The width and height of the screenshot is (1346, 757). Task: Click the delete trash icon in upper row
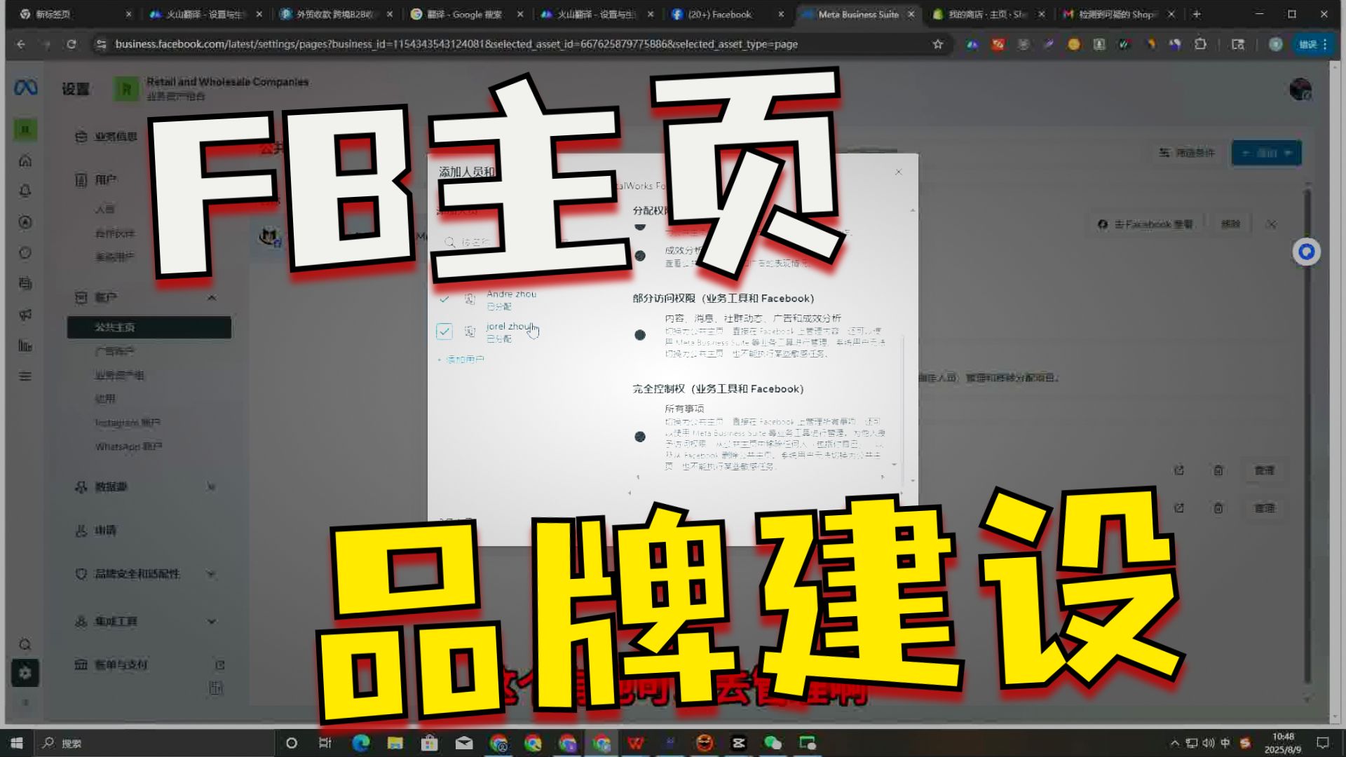(x=1218, y=470)
